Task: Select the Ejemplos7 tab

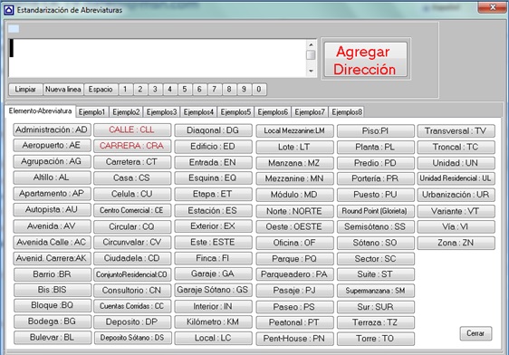Action: [x=310, y=112]
